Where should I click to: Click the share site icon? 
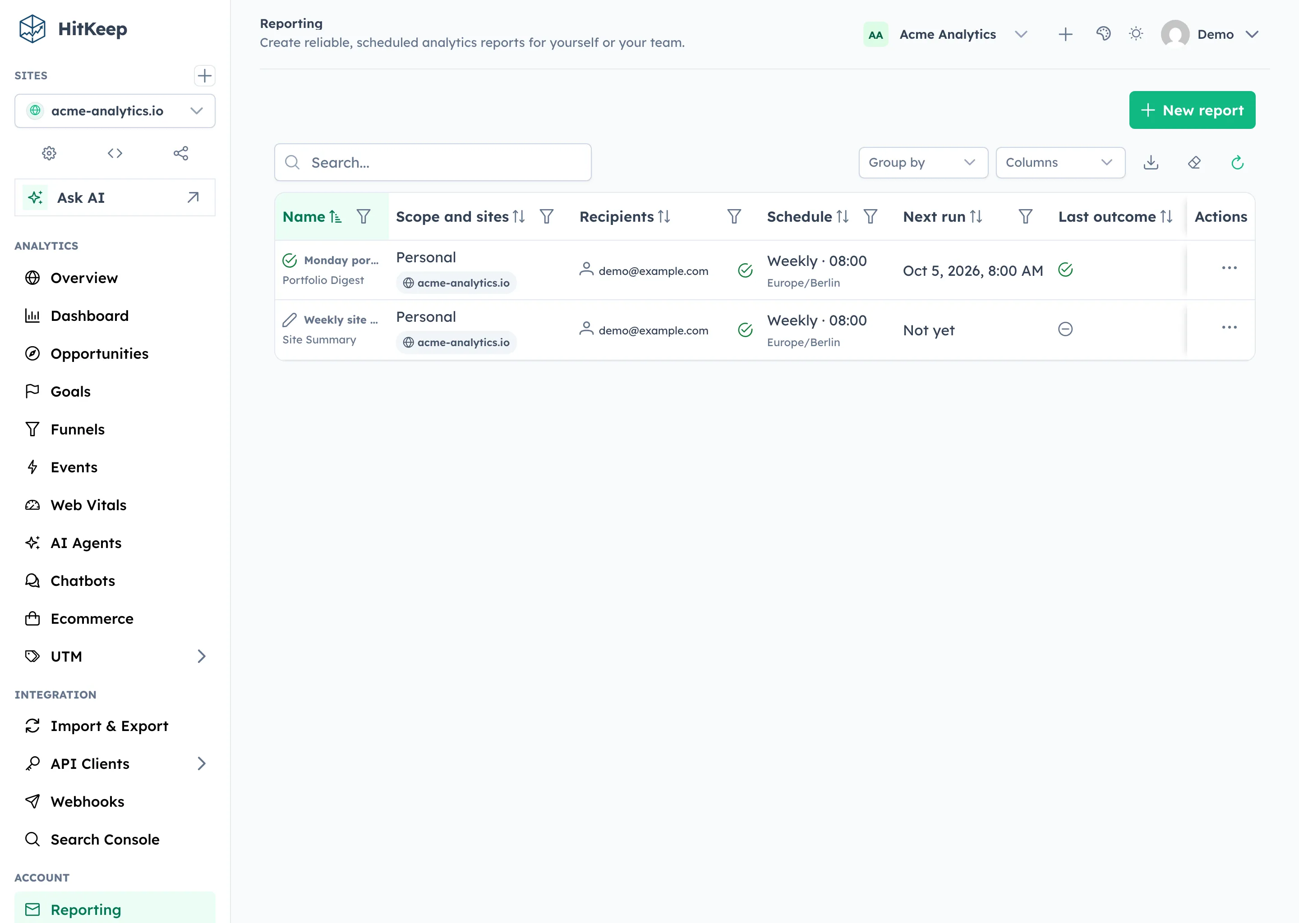(x=181, y=153)
